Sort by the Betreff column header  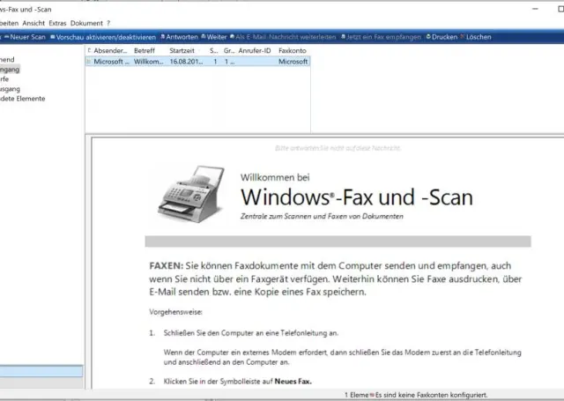(x=145, y=51)
